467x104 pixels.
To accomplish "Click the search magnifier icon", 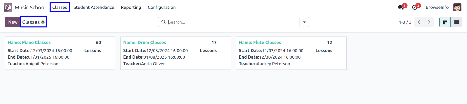I will [164, 22].
